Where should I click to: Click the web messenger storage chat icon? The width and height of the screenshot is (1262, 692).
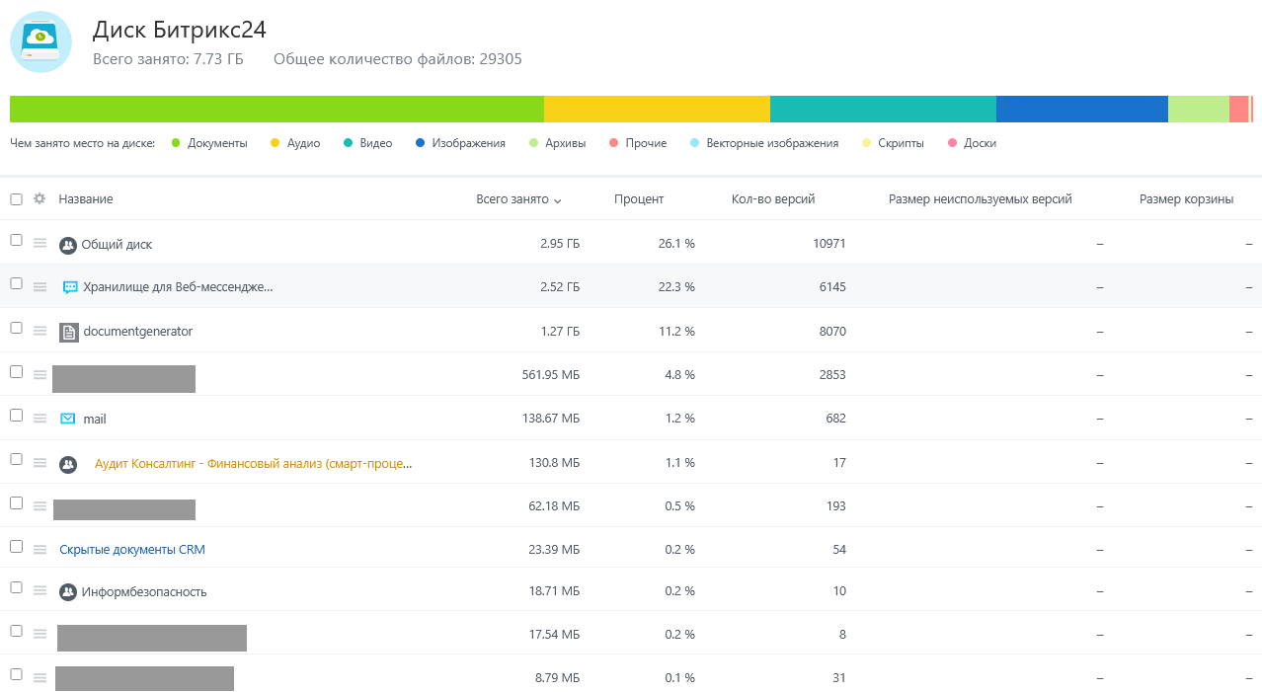(70, 287)
